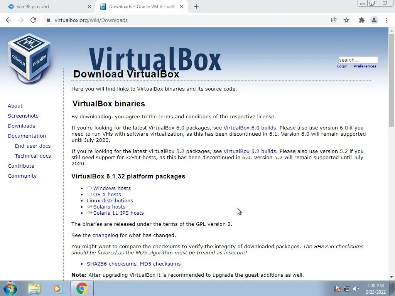Click the VirtualBox cube logo
Viewport: 395px width, 296px height.
click(x=29, y=59)
